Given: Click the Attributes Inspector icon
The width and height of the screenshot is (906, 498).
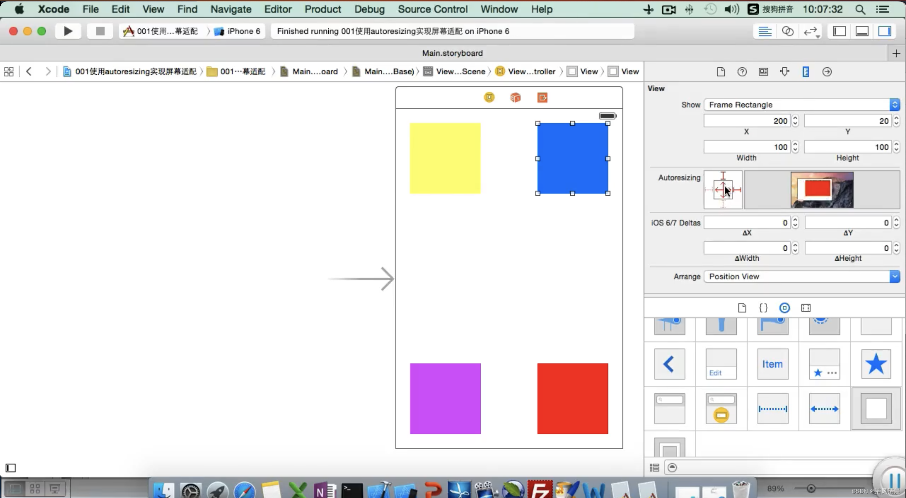Looking at the screenshot, I should [784, 72].
